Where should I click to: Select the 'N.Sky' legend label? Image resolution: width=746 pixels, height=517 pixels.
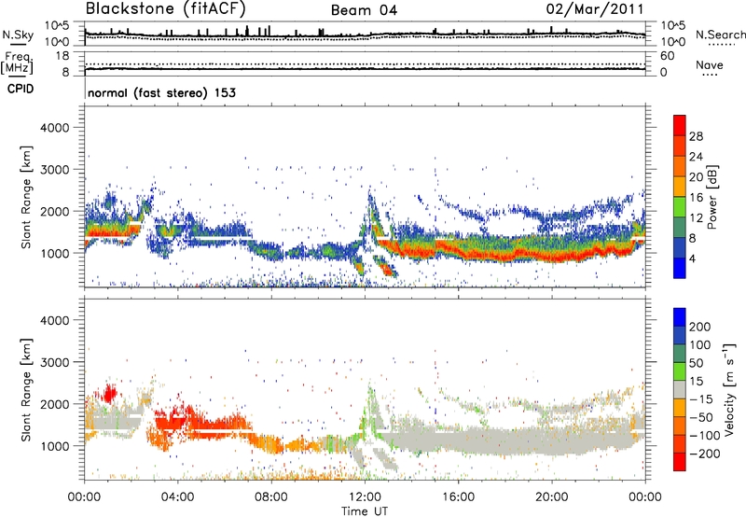pos(18,35)
